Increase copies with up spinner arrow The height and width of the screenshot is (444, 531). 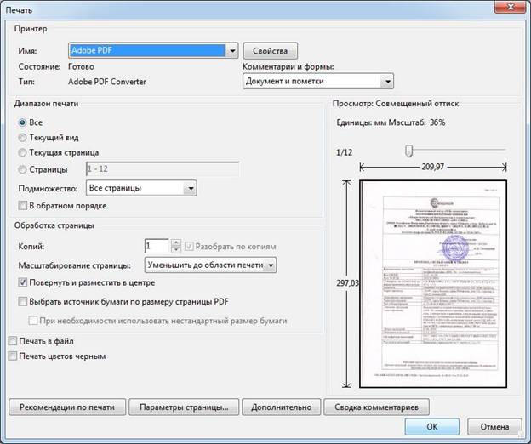pyautogui.click(x=176, y=242)
